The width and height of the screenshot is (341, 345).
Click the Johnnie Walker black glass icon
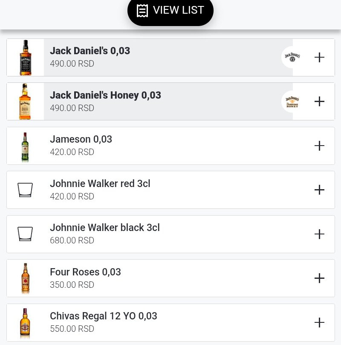click(x=25, y=234)
